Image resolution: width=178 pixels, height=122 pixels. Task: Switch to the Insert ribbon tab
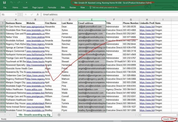(25, 8)
